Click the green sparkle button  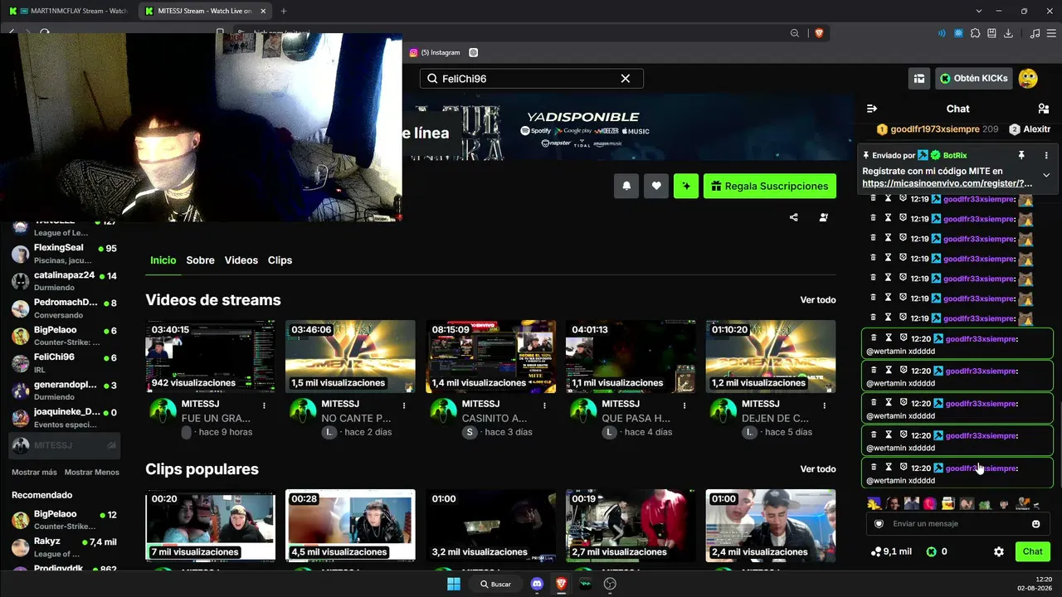tap(686, 186)
